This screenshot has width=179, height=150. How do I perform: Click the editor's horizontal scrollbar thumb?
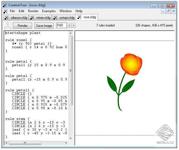pos(25,143)
